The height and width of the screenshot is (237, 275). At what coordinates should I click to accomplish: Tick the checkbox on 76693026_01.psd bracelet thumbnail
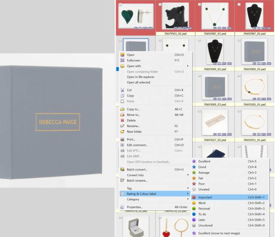239,76
